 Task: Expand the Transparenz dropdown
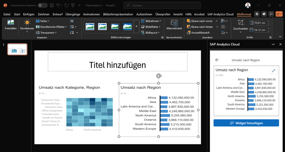[x=47, y=32]
